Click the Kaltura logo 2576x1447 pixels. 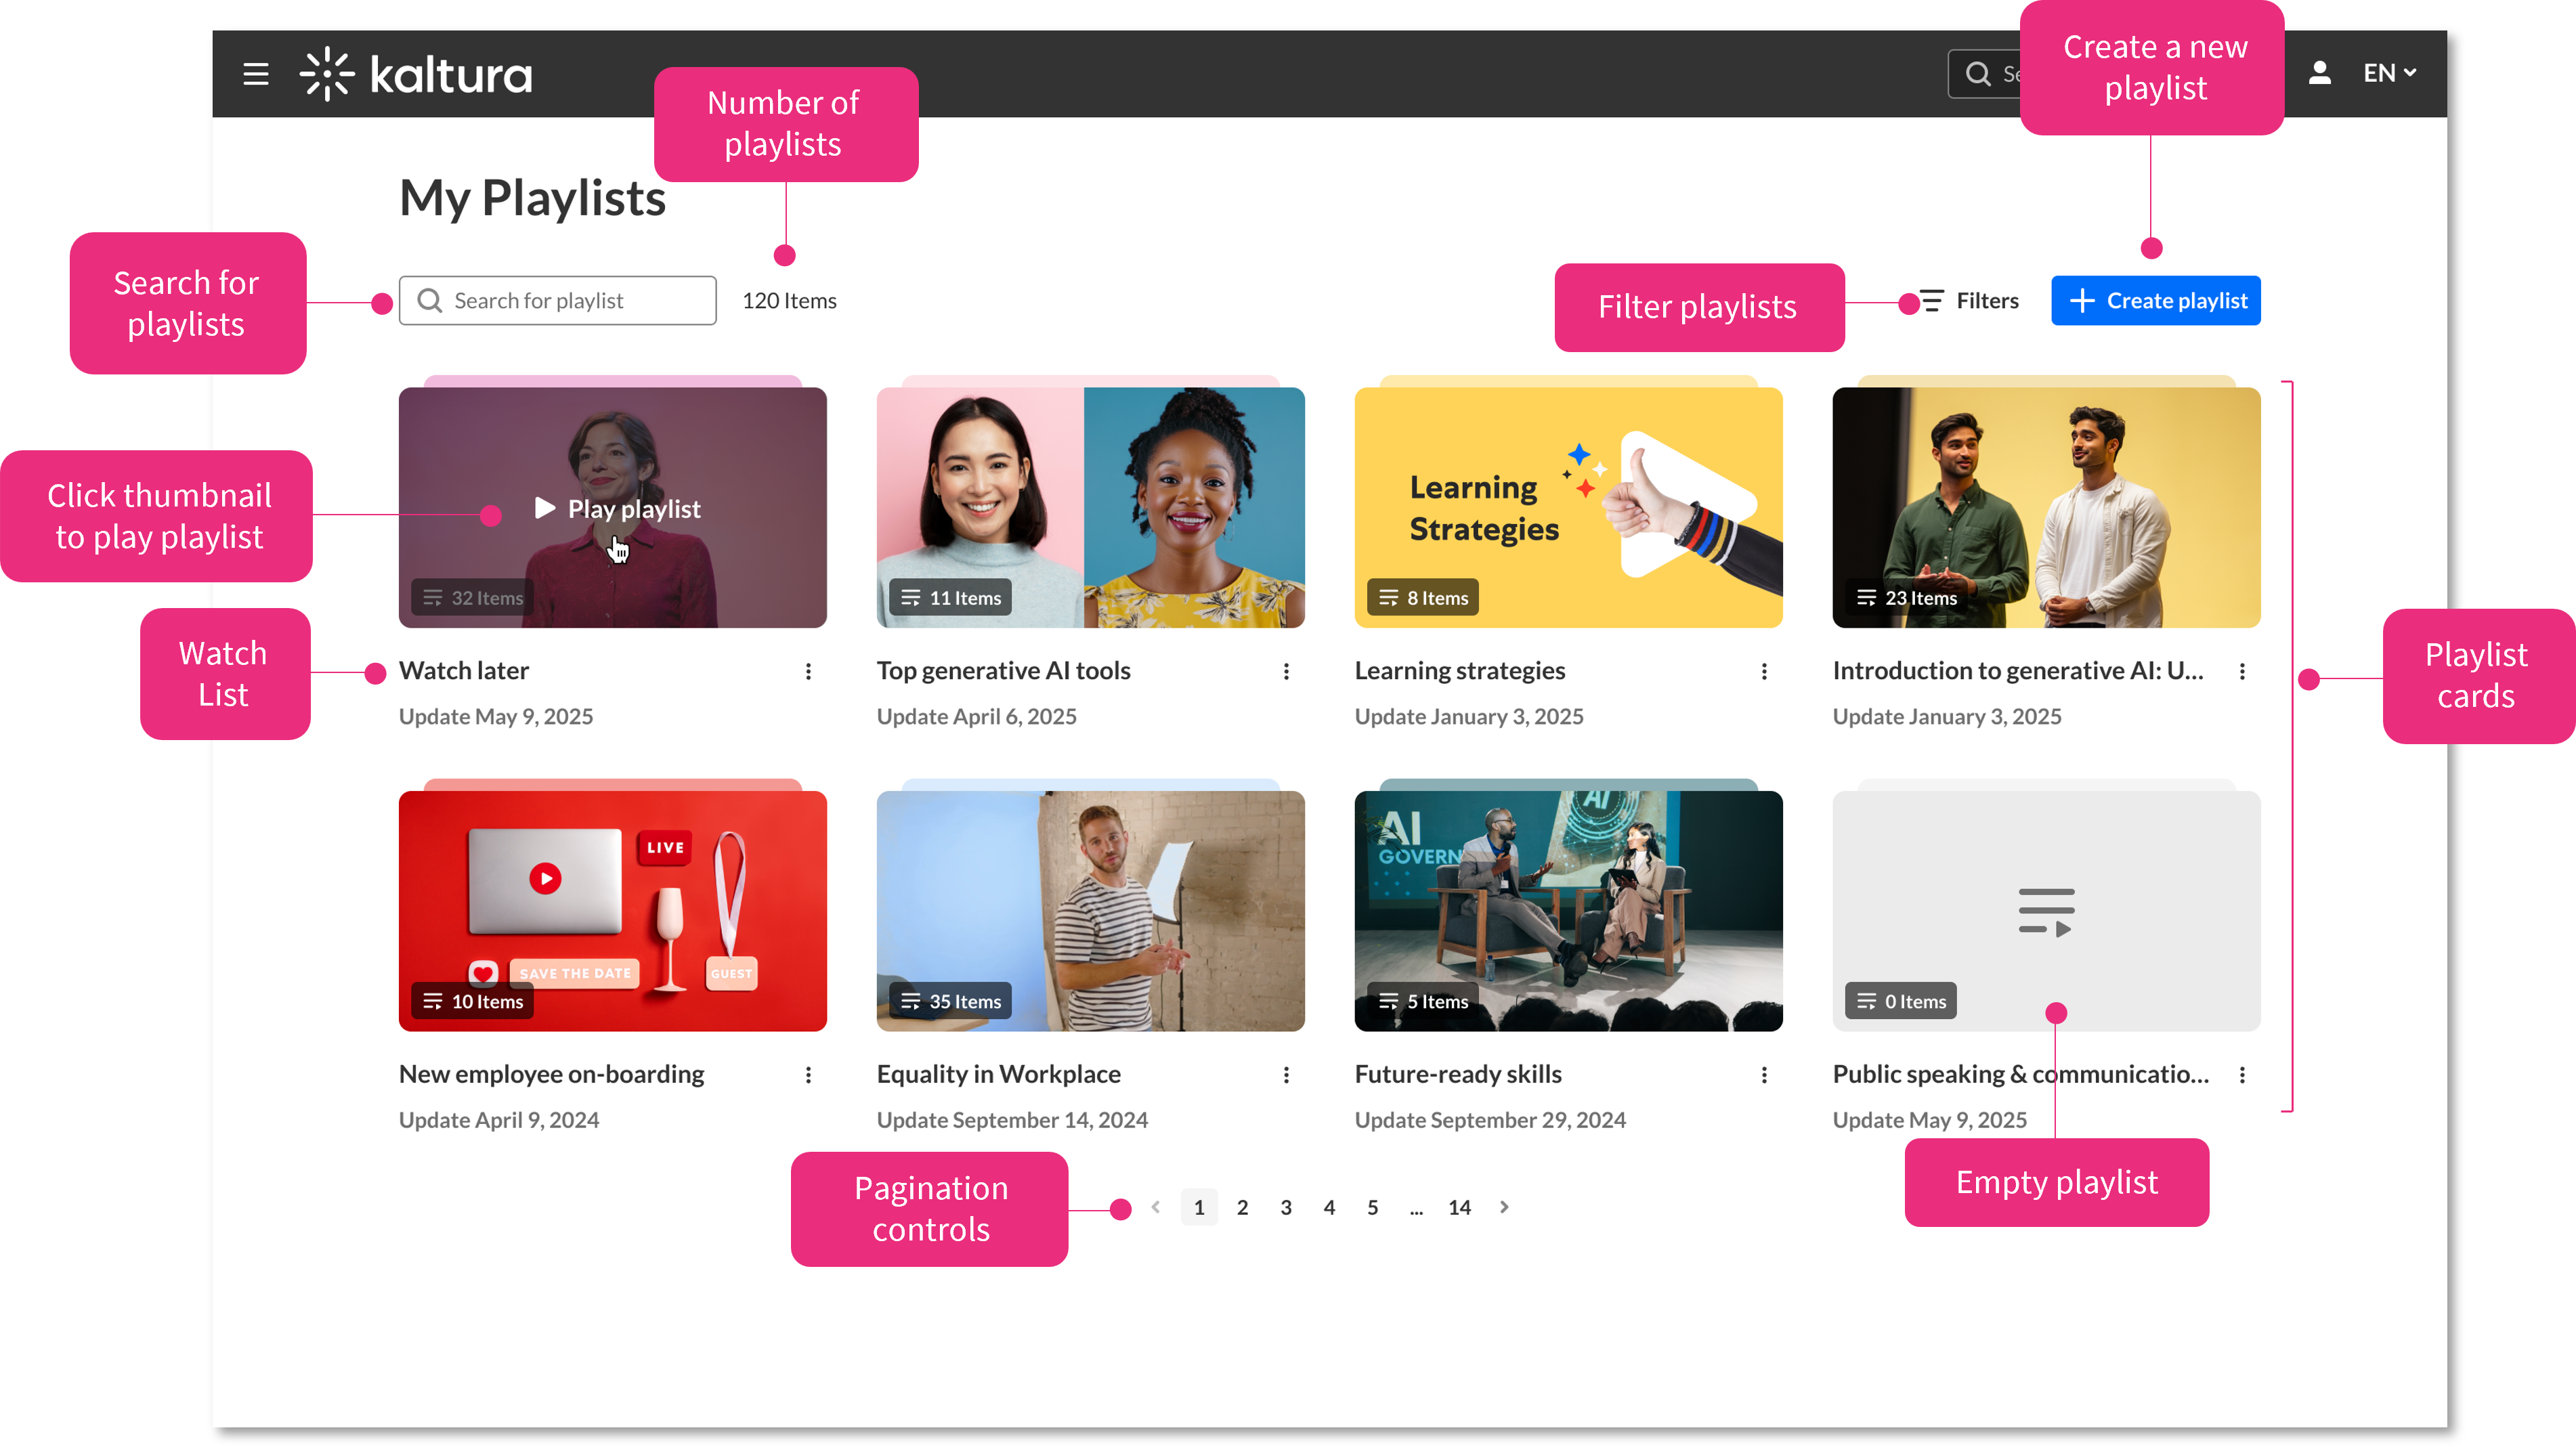pos(416,74)
